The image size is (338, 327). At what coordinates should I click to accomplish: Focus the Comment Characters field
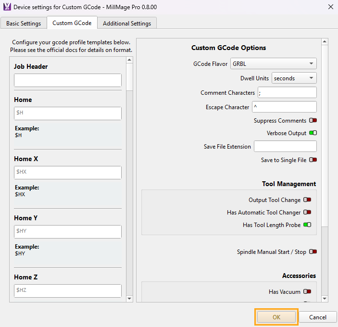click(287, 92)
